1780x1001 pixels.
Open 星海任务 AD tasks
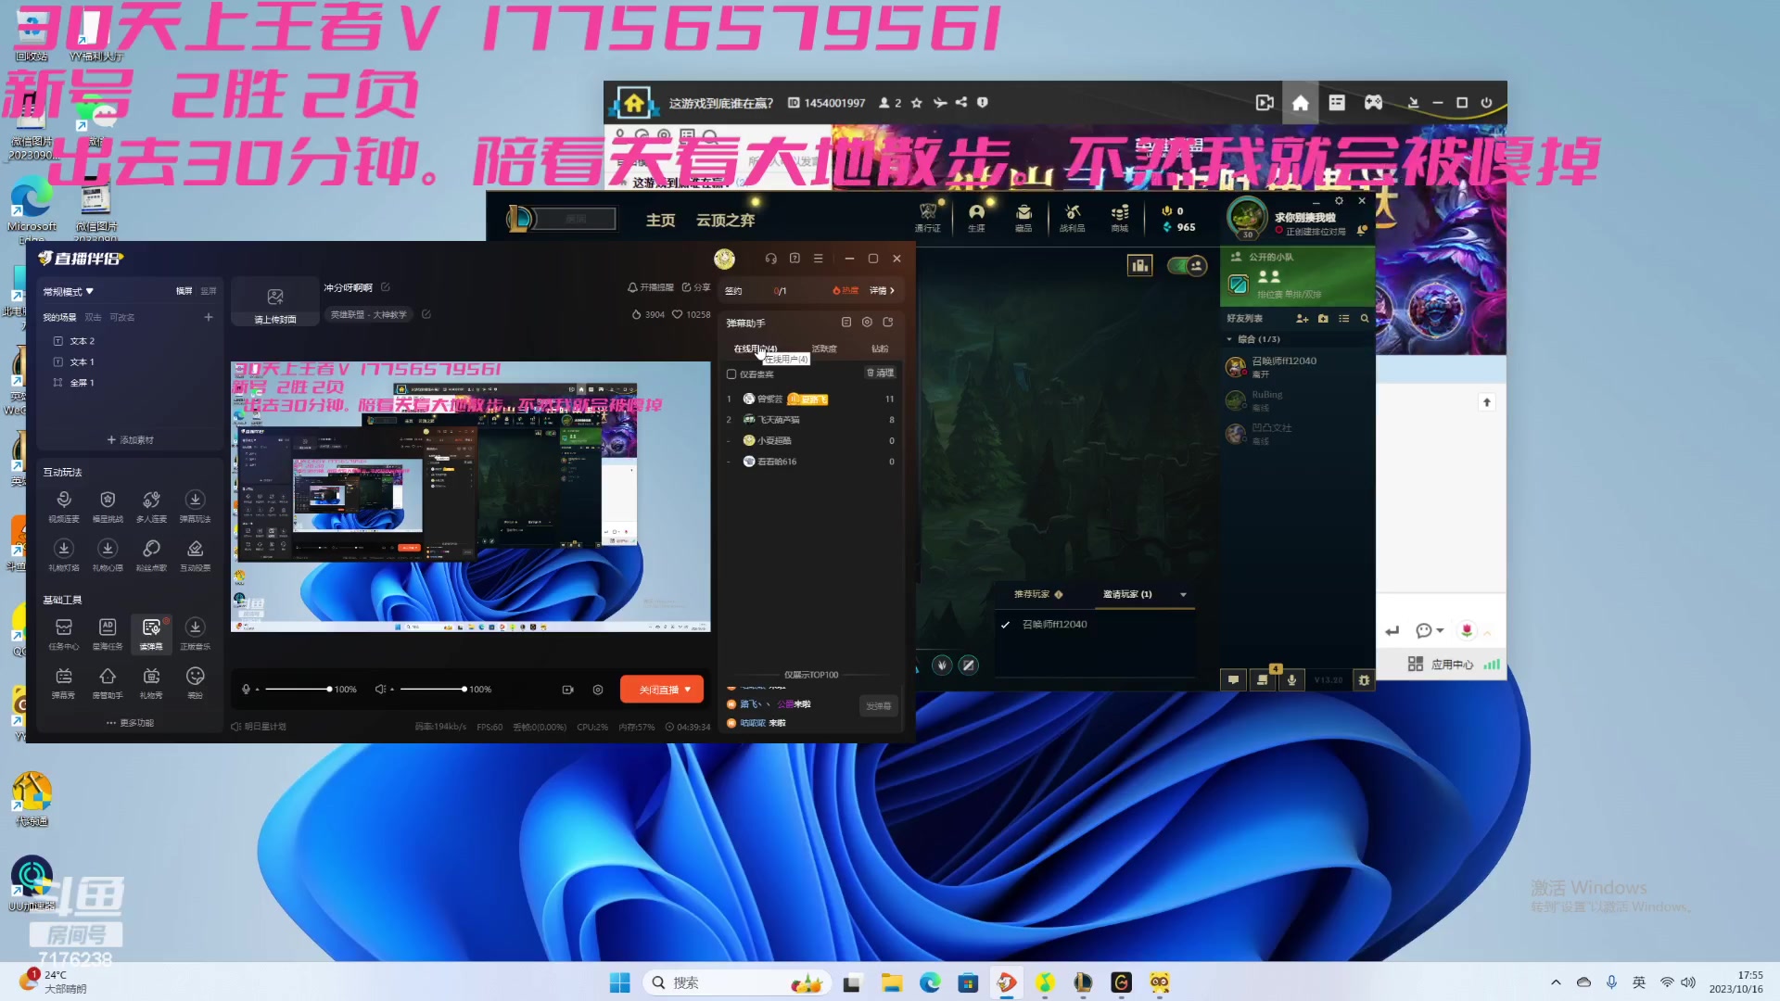[108, 634]
